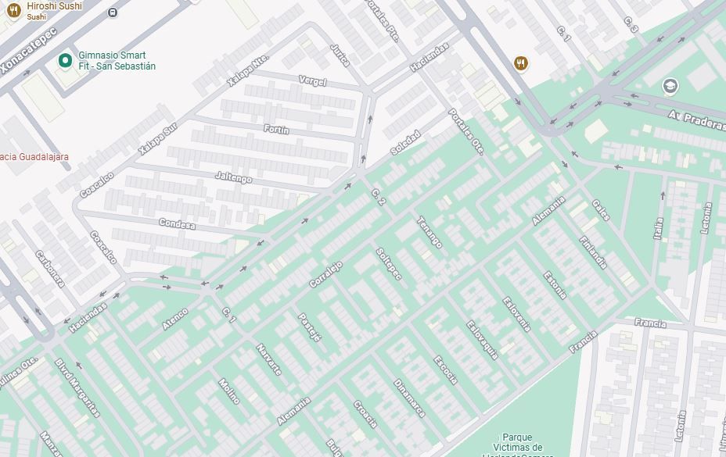Screen dimensions: 726x457
Task: Click the Hiroshi Sushi restaurant icon
Action: click(x=14, y=10)
